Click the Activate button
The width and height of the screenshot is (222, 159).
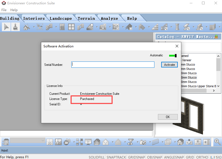tap(169, 64)
